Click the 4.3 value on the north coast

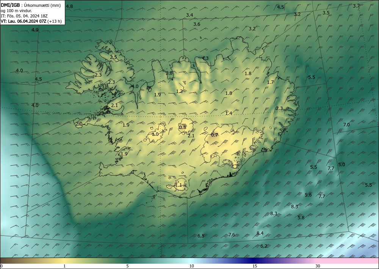point(205,58)
